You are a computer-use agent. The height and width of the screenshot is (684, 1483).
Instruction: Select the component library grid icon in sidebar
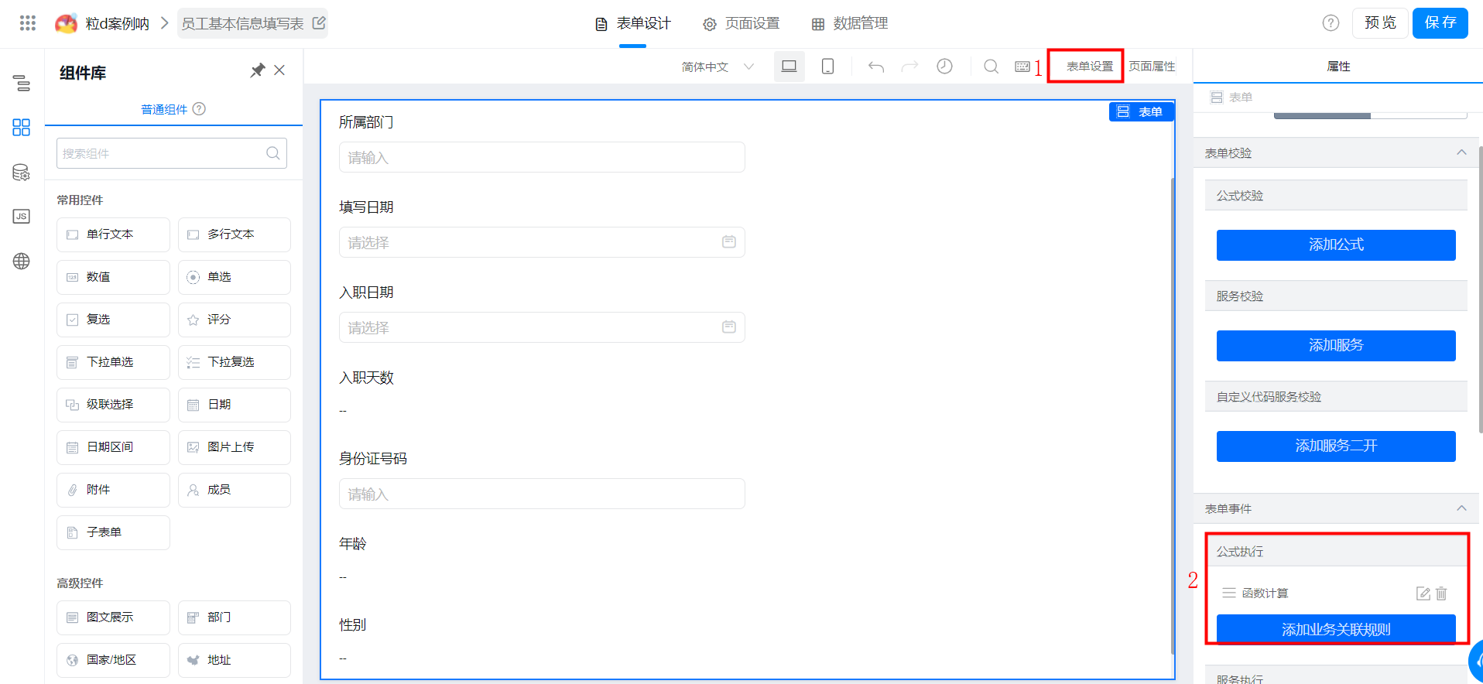tap(22, 127)
